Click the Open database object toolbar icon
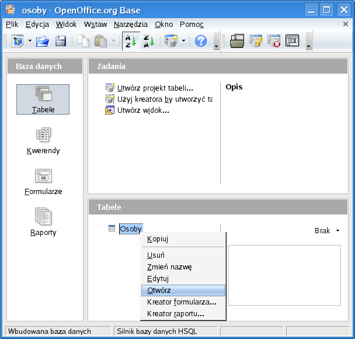Image resolution: width=355 pixels, height=339 pixels. pos(237,41)
